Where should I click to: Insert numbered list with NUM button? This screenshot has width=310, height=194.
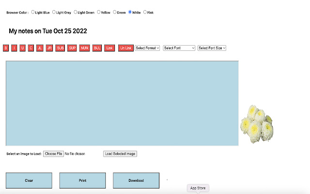pos(85,48)
